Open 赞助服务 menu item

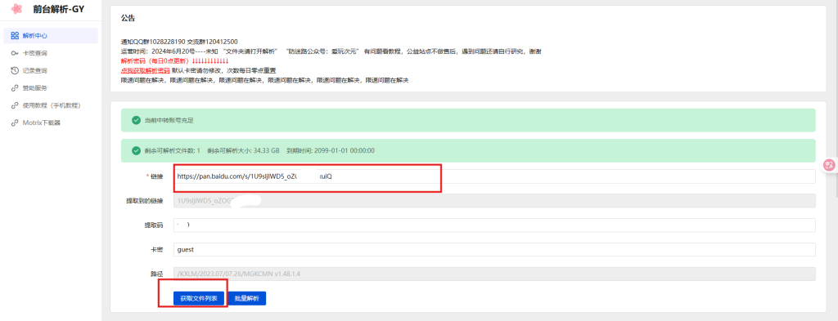(x=51, y=88)
